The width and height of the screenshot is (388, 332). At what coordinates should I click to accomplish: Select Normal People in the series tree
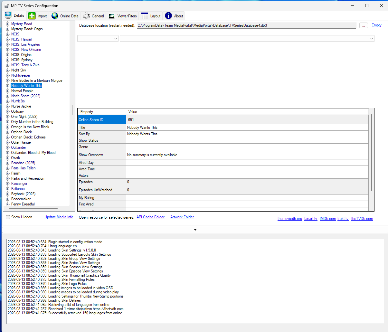coord(22,91)
